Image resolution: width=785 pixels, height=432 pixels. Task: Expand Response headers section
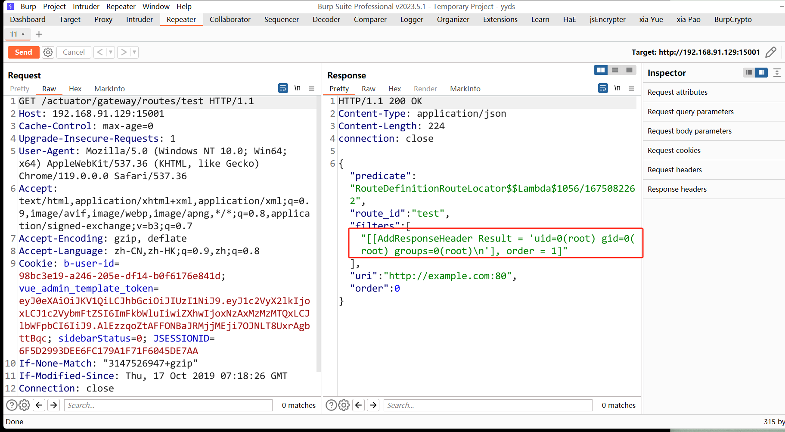coord(714,189)
